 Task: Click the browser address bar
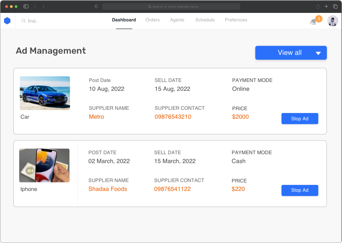click(171, 6)
